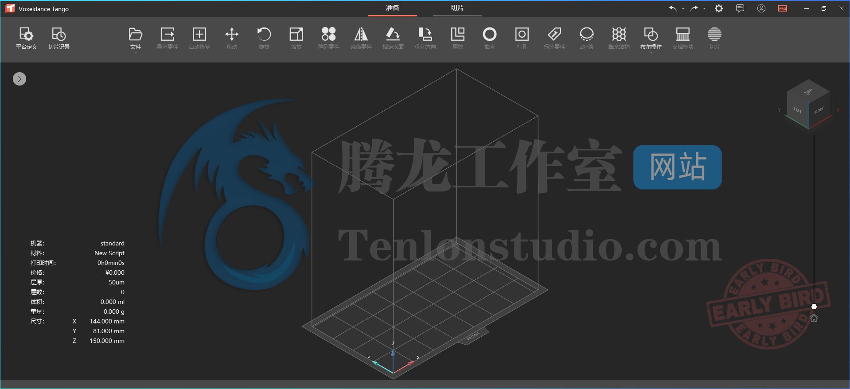Open settings via the gear icon
Screen dimensions: 850x389
(x=719, y=8)
